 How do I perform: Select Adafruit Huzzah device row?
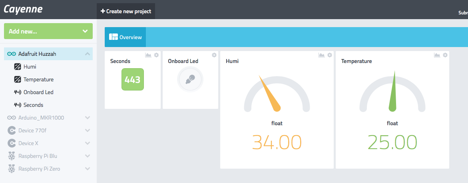tap(48, 54)
